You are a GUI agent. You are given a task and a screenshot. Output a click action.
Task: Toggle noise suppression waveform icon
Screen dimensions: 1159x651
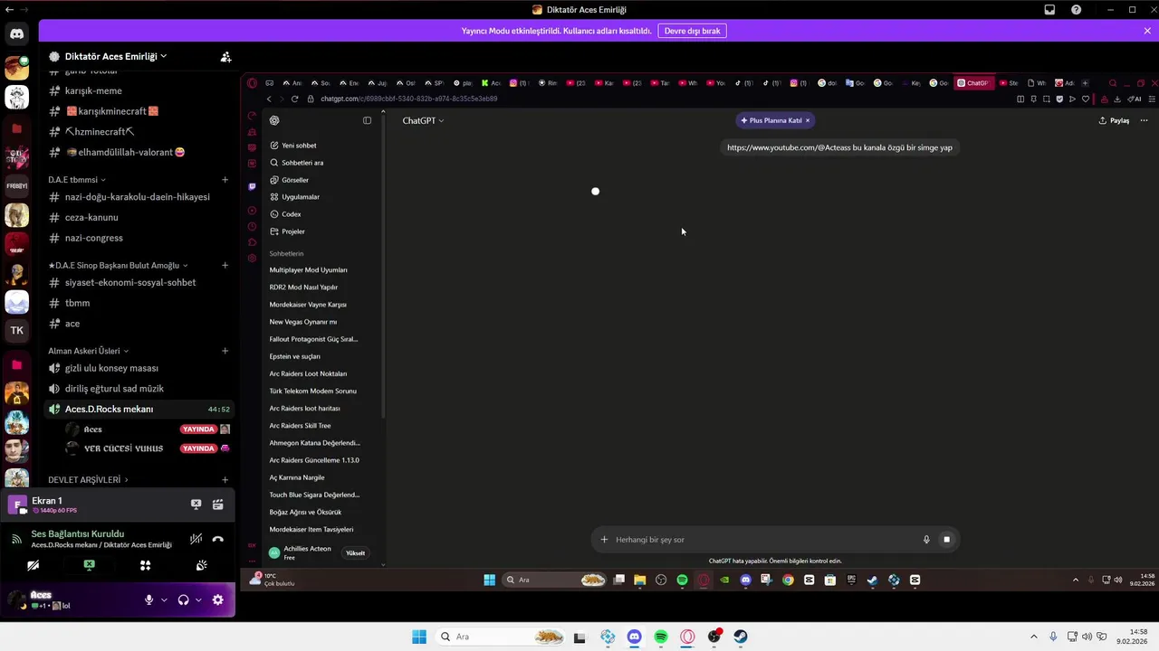point(196,539)
